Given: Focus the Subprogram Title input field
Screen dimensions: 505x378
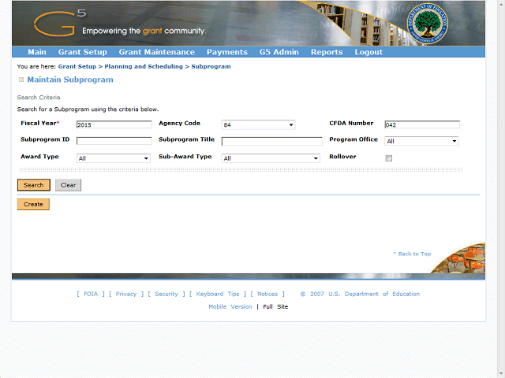Looking at the screenshot, I should tap(271, 141).
